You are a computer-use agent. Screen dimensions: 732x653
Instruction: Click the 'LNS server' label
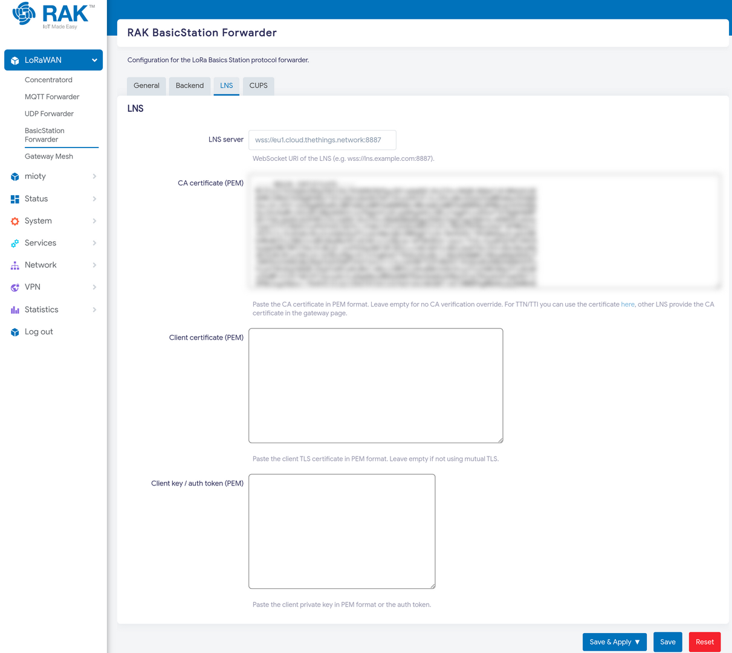226,140
